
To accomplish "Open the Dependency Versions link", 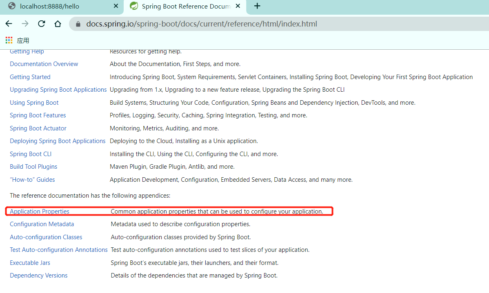I will 38,275.
